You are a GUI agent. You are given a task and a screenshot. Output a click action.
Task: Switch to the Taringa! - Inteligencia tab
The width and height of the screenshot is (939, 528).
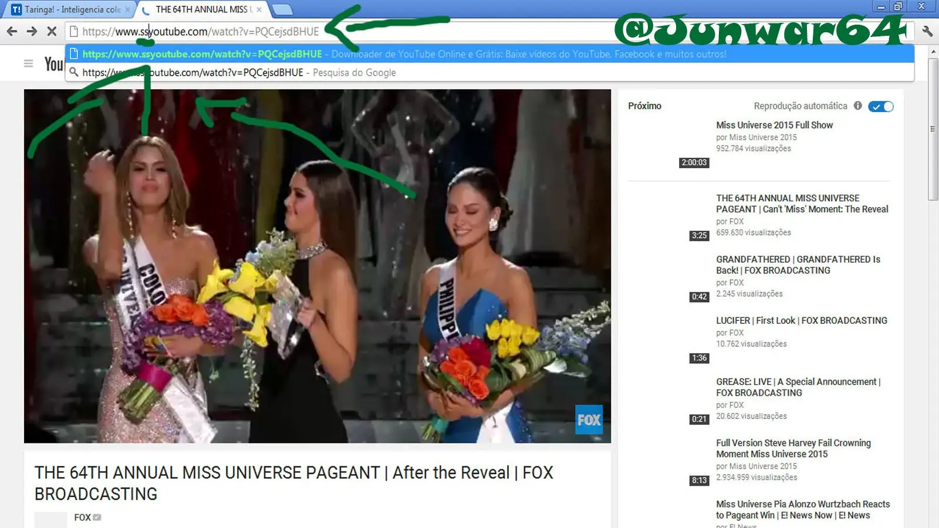click(x=69, y=9)
